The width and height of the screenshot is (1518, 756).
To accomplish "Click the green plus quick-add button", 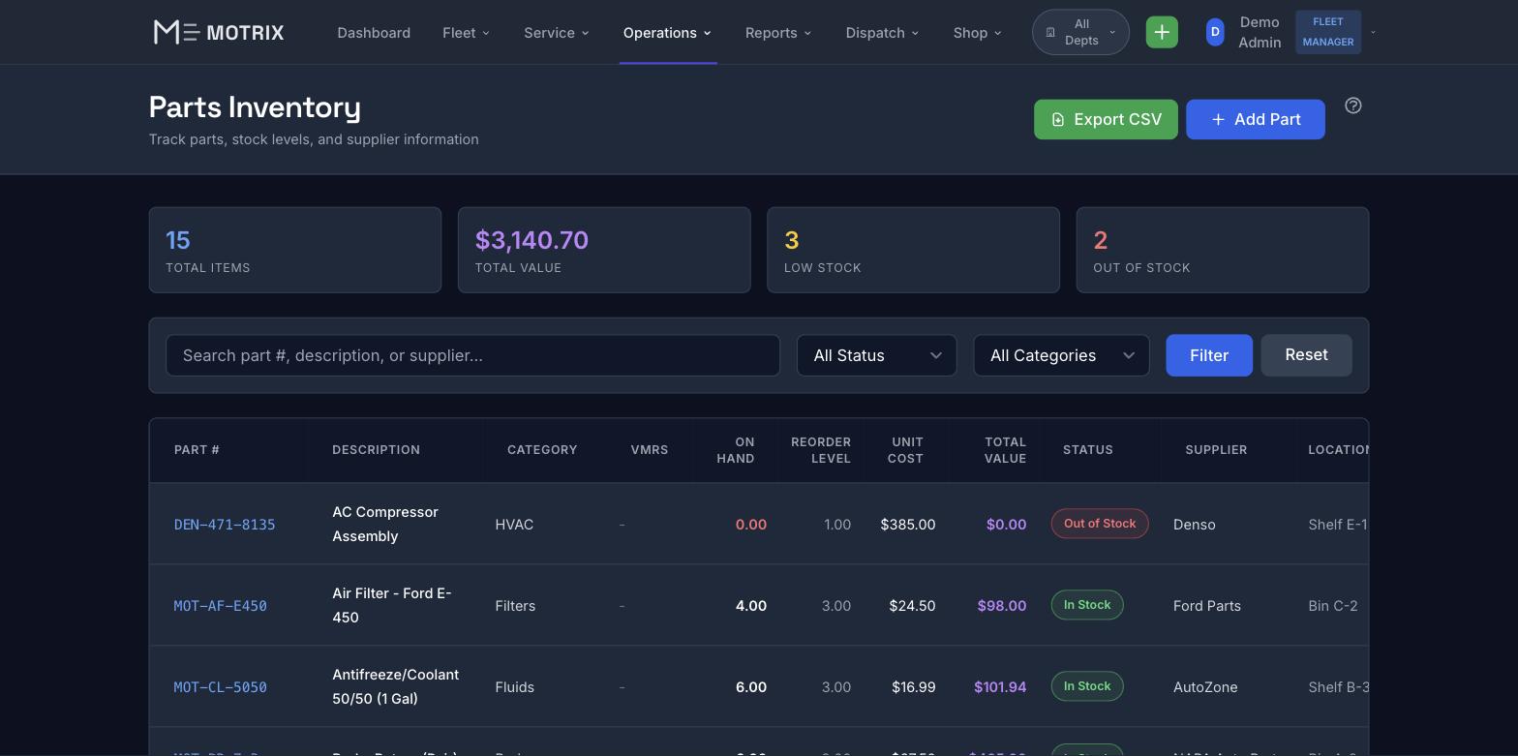I will click(x=1162, y=32).
